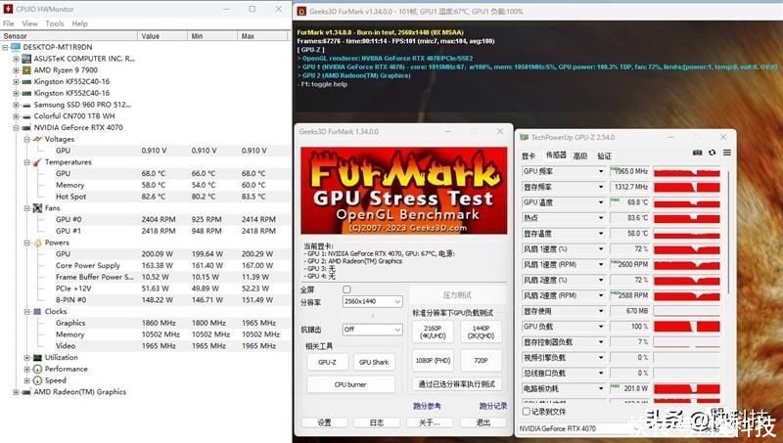
Task: Click the AMD Ryzen 9 7900 CPU icon
Action: click(26, 70)
